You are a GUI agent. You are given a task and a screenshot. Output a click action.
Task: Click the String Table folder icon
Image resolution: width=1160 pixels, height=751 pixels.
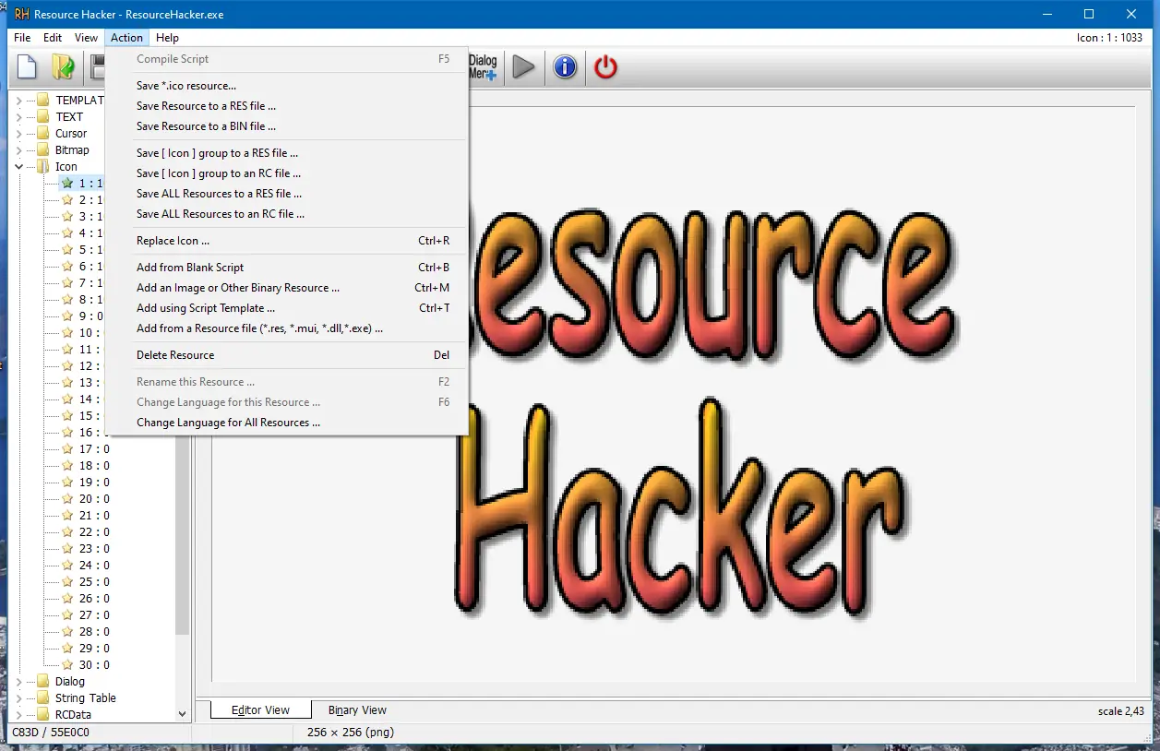(x=42, y=698)
